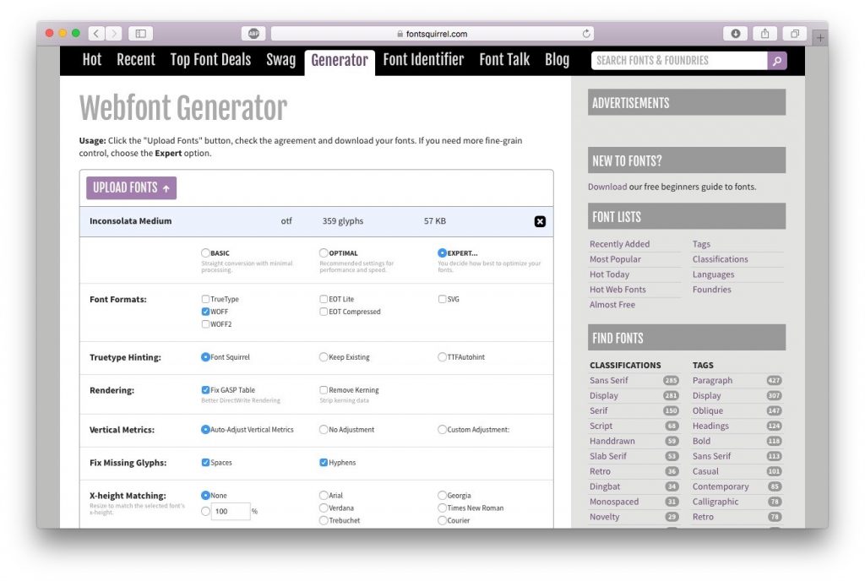Screen dimensions: 865x581
Task: Toggle the Safari sidebar button
Action: pos(141,34)
